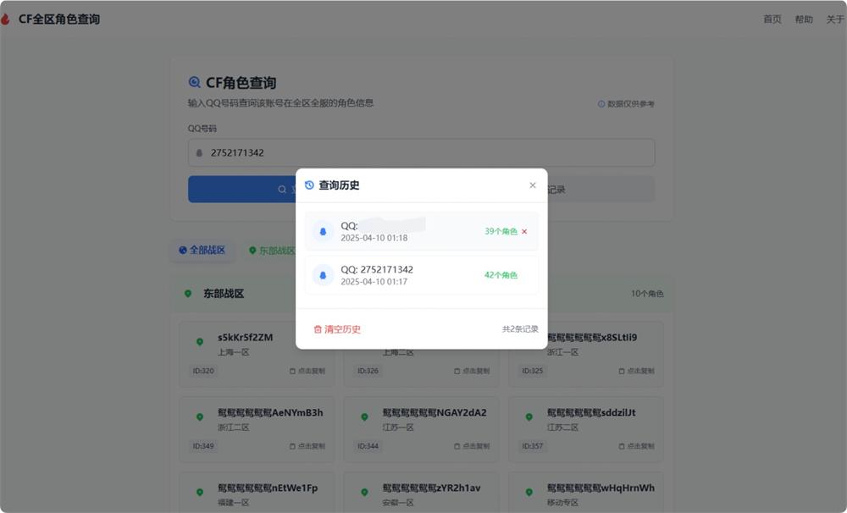Close the 查询历史 dialog
Viewport: 847px width, 513px height.
533,185
